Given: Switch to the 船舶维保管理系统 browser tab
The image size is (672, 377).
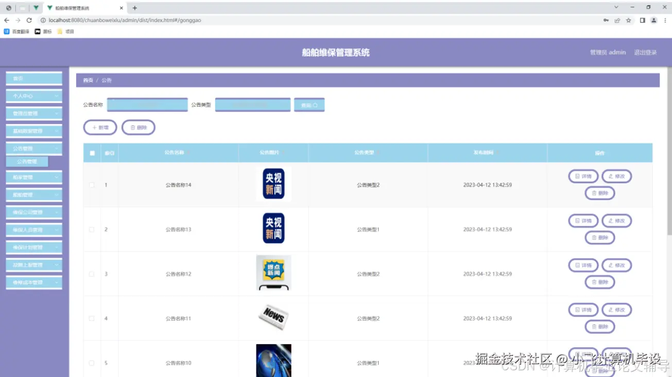Looking at the screenshot, I should (84, 8).
